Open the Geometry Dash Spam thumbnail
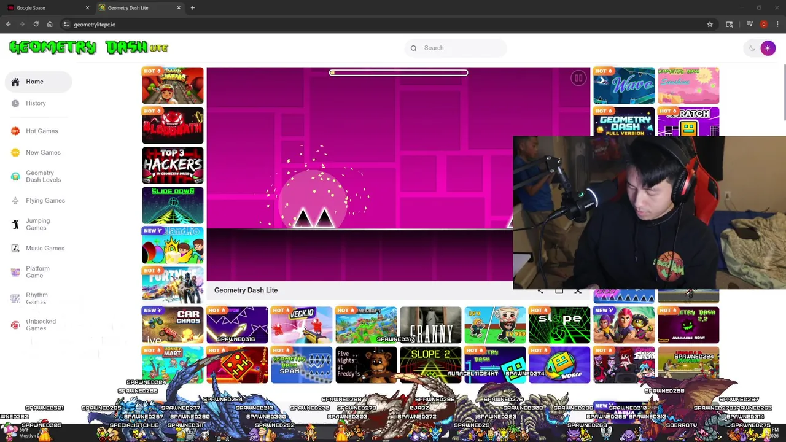Screen dimensions: 786x442 [302, 365]
